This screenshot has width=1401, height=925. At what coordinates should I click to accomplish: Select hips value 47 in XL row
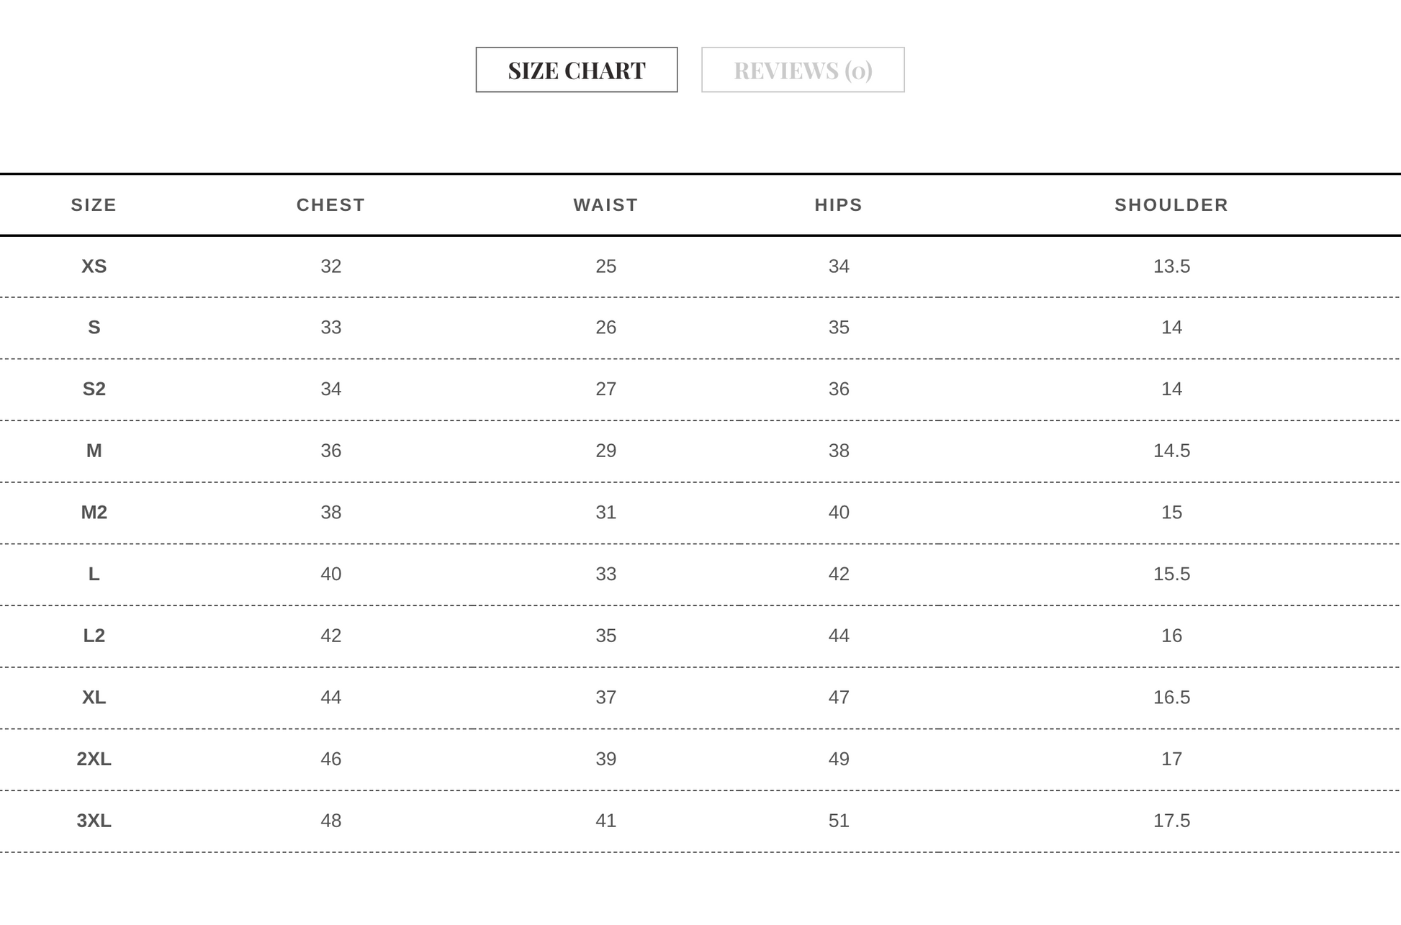[839, 698]
